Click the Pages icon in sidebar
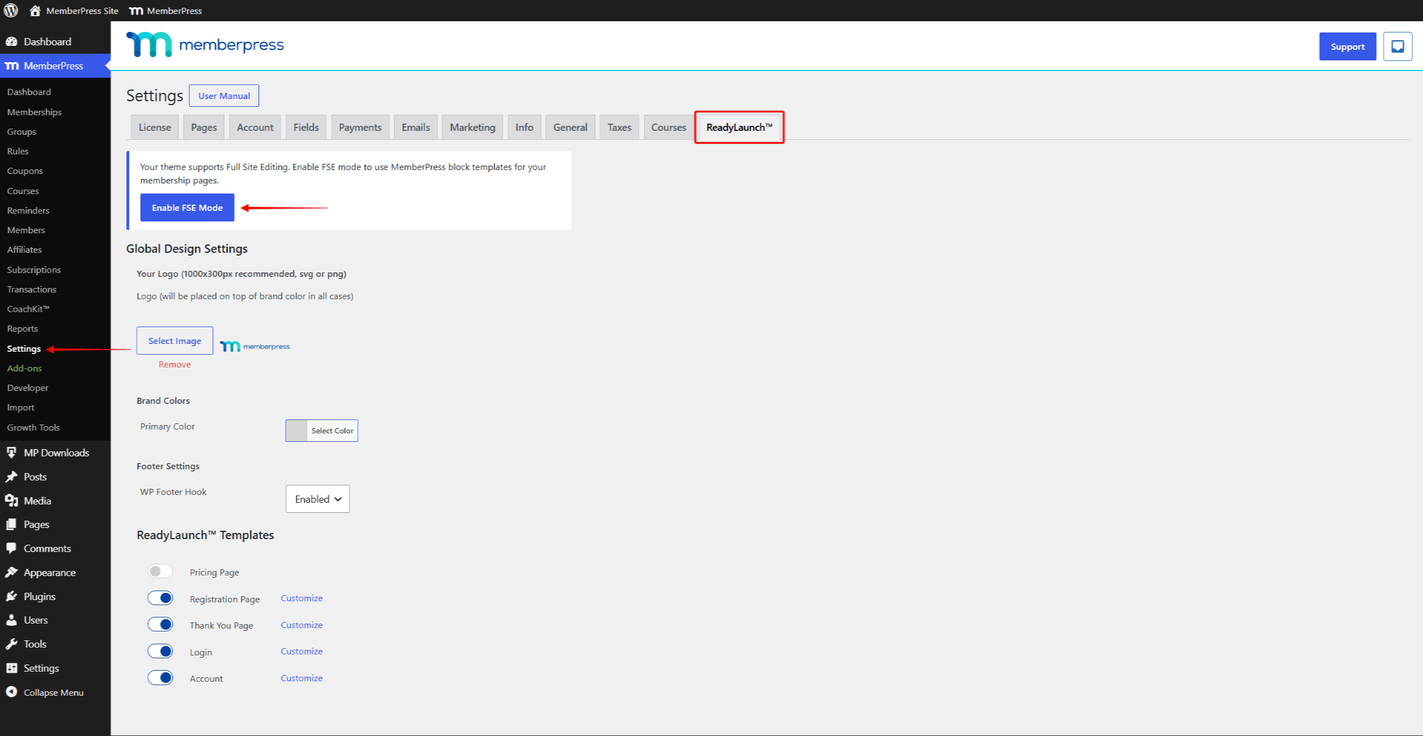 click(12, 525)
